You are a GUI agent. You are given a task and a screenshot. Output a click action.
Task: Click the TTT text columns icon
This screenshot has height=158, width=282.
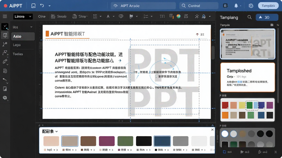(162, 16)
